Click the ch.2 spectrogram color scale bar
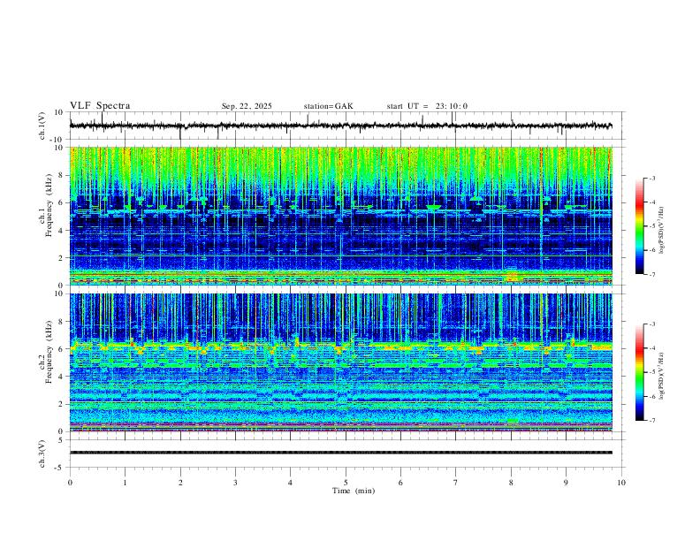The height and width of the screenshot is (541, 700). tap(639, 372)
